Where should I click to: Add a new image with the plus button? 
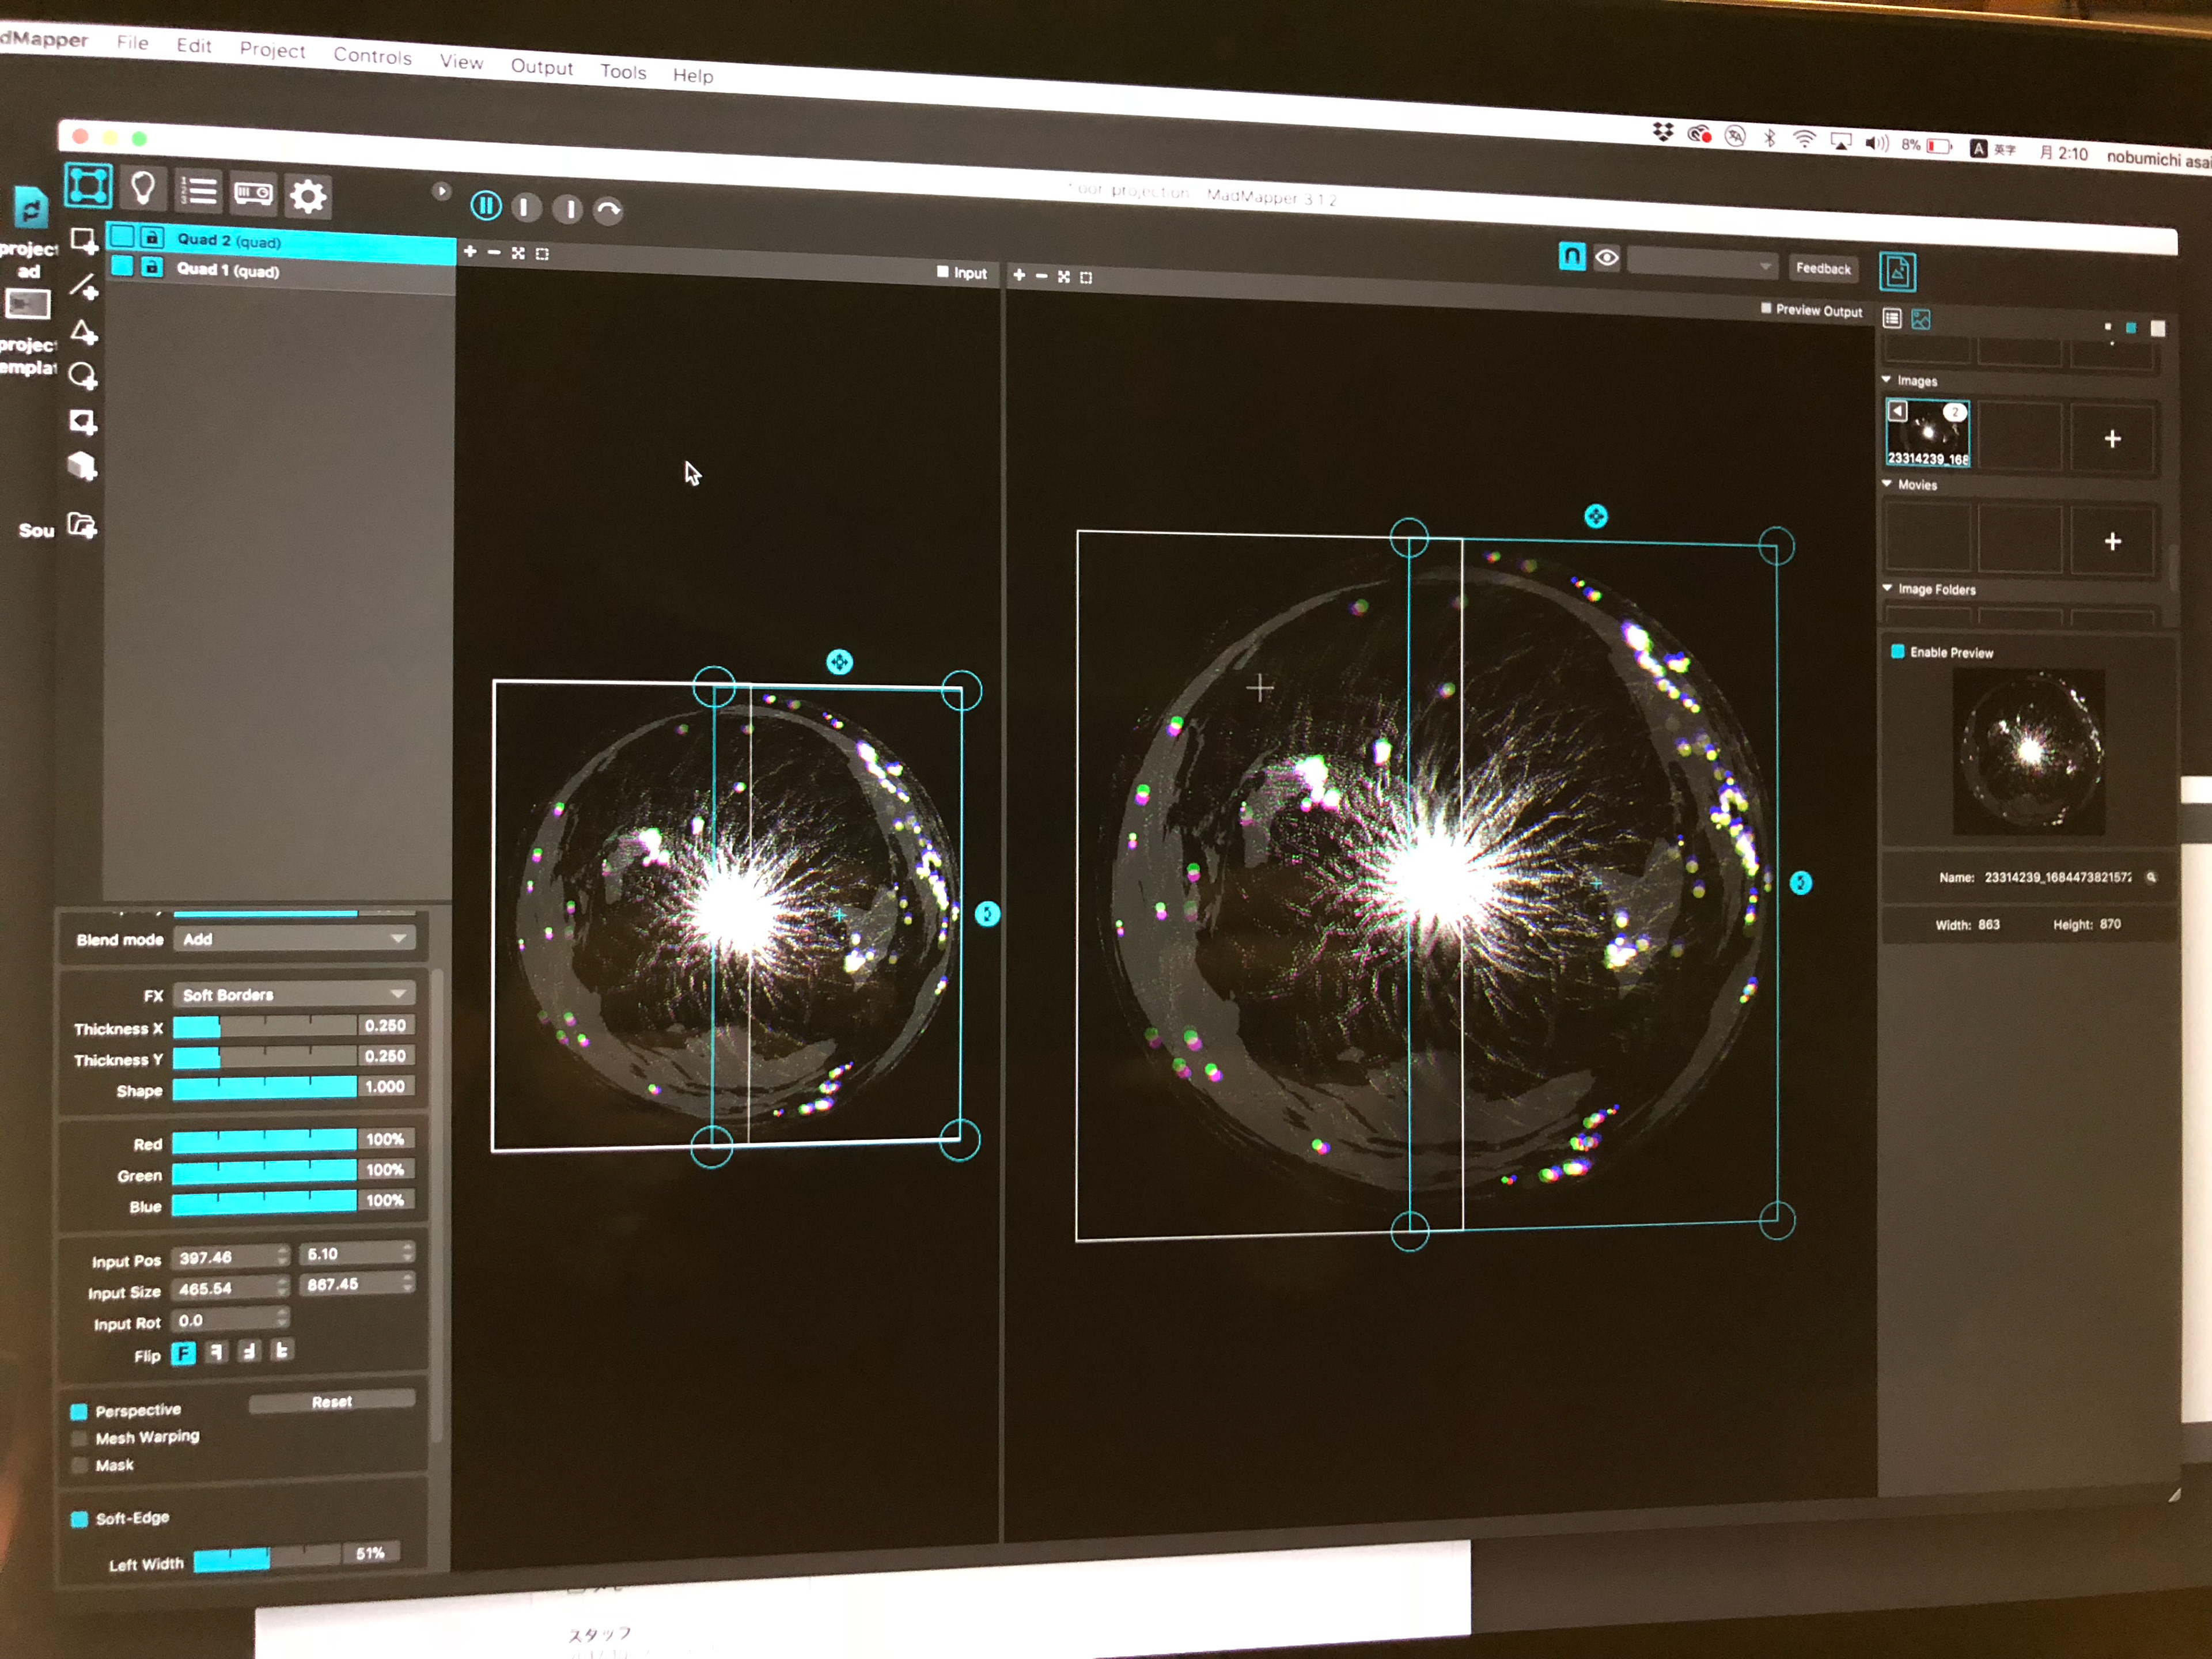tap(2112, 438)
